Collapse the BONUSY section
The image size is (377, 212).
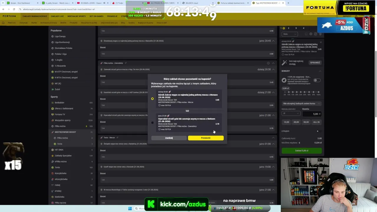pos(320,71)
